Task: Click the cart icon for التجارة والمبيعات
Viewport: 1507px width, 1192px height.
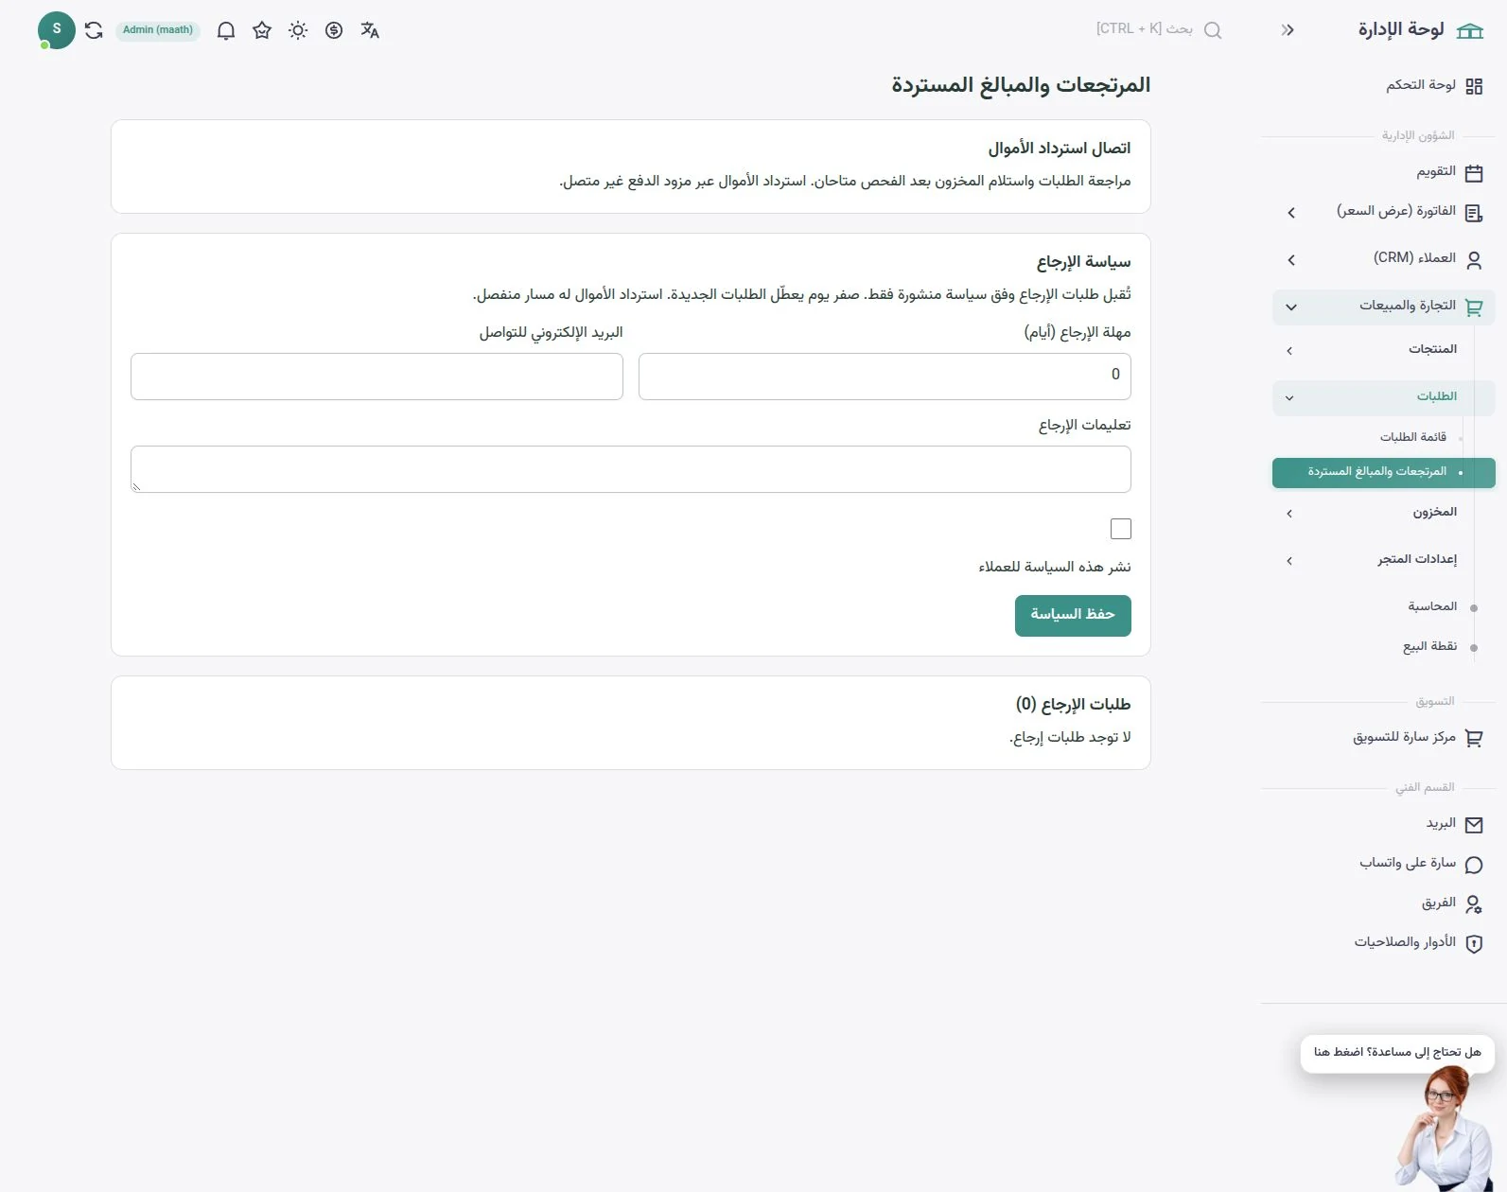Action: [1474, 307]
